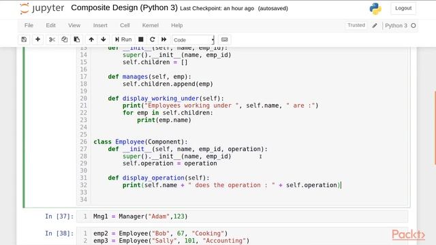This screenshot has width=436, height=245.
Task: Click the for emp in self.children line
Action: [x=168, y=113]
